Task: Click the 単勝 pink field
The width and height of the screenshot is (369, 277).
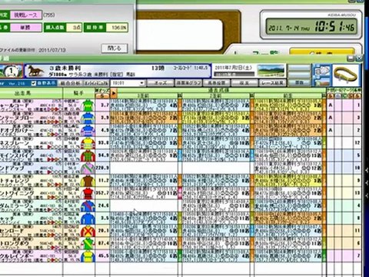Action: click(26, 28)
